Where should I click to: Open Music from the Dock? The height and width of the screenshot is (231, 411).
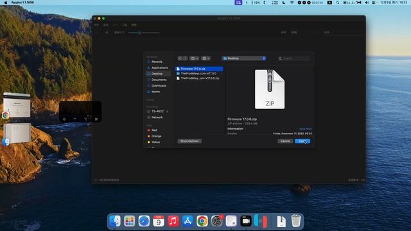coord(173,221)
